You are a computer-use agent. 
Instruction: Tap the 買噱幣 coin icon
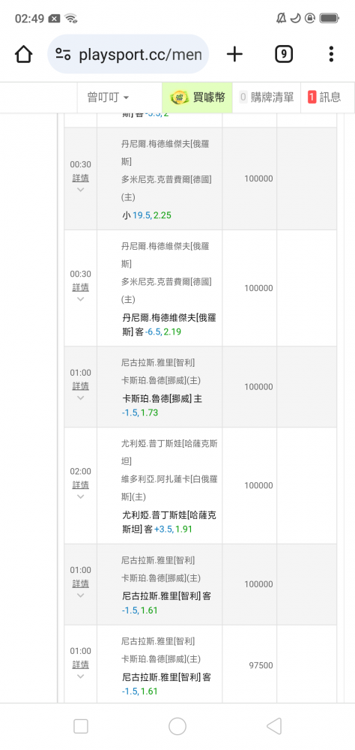(x=180, y=97)
